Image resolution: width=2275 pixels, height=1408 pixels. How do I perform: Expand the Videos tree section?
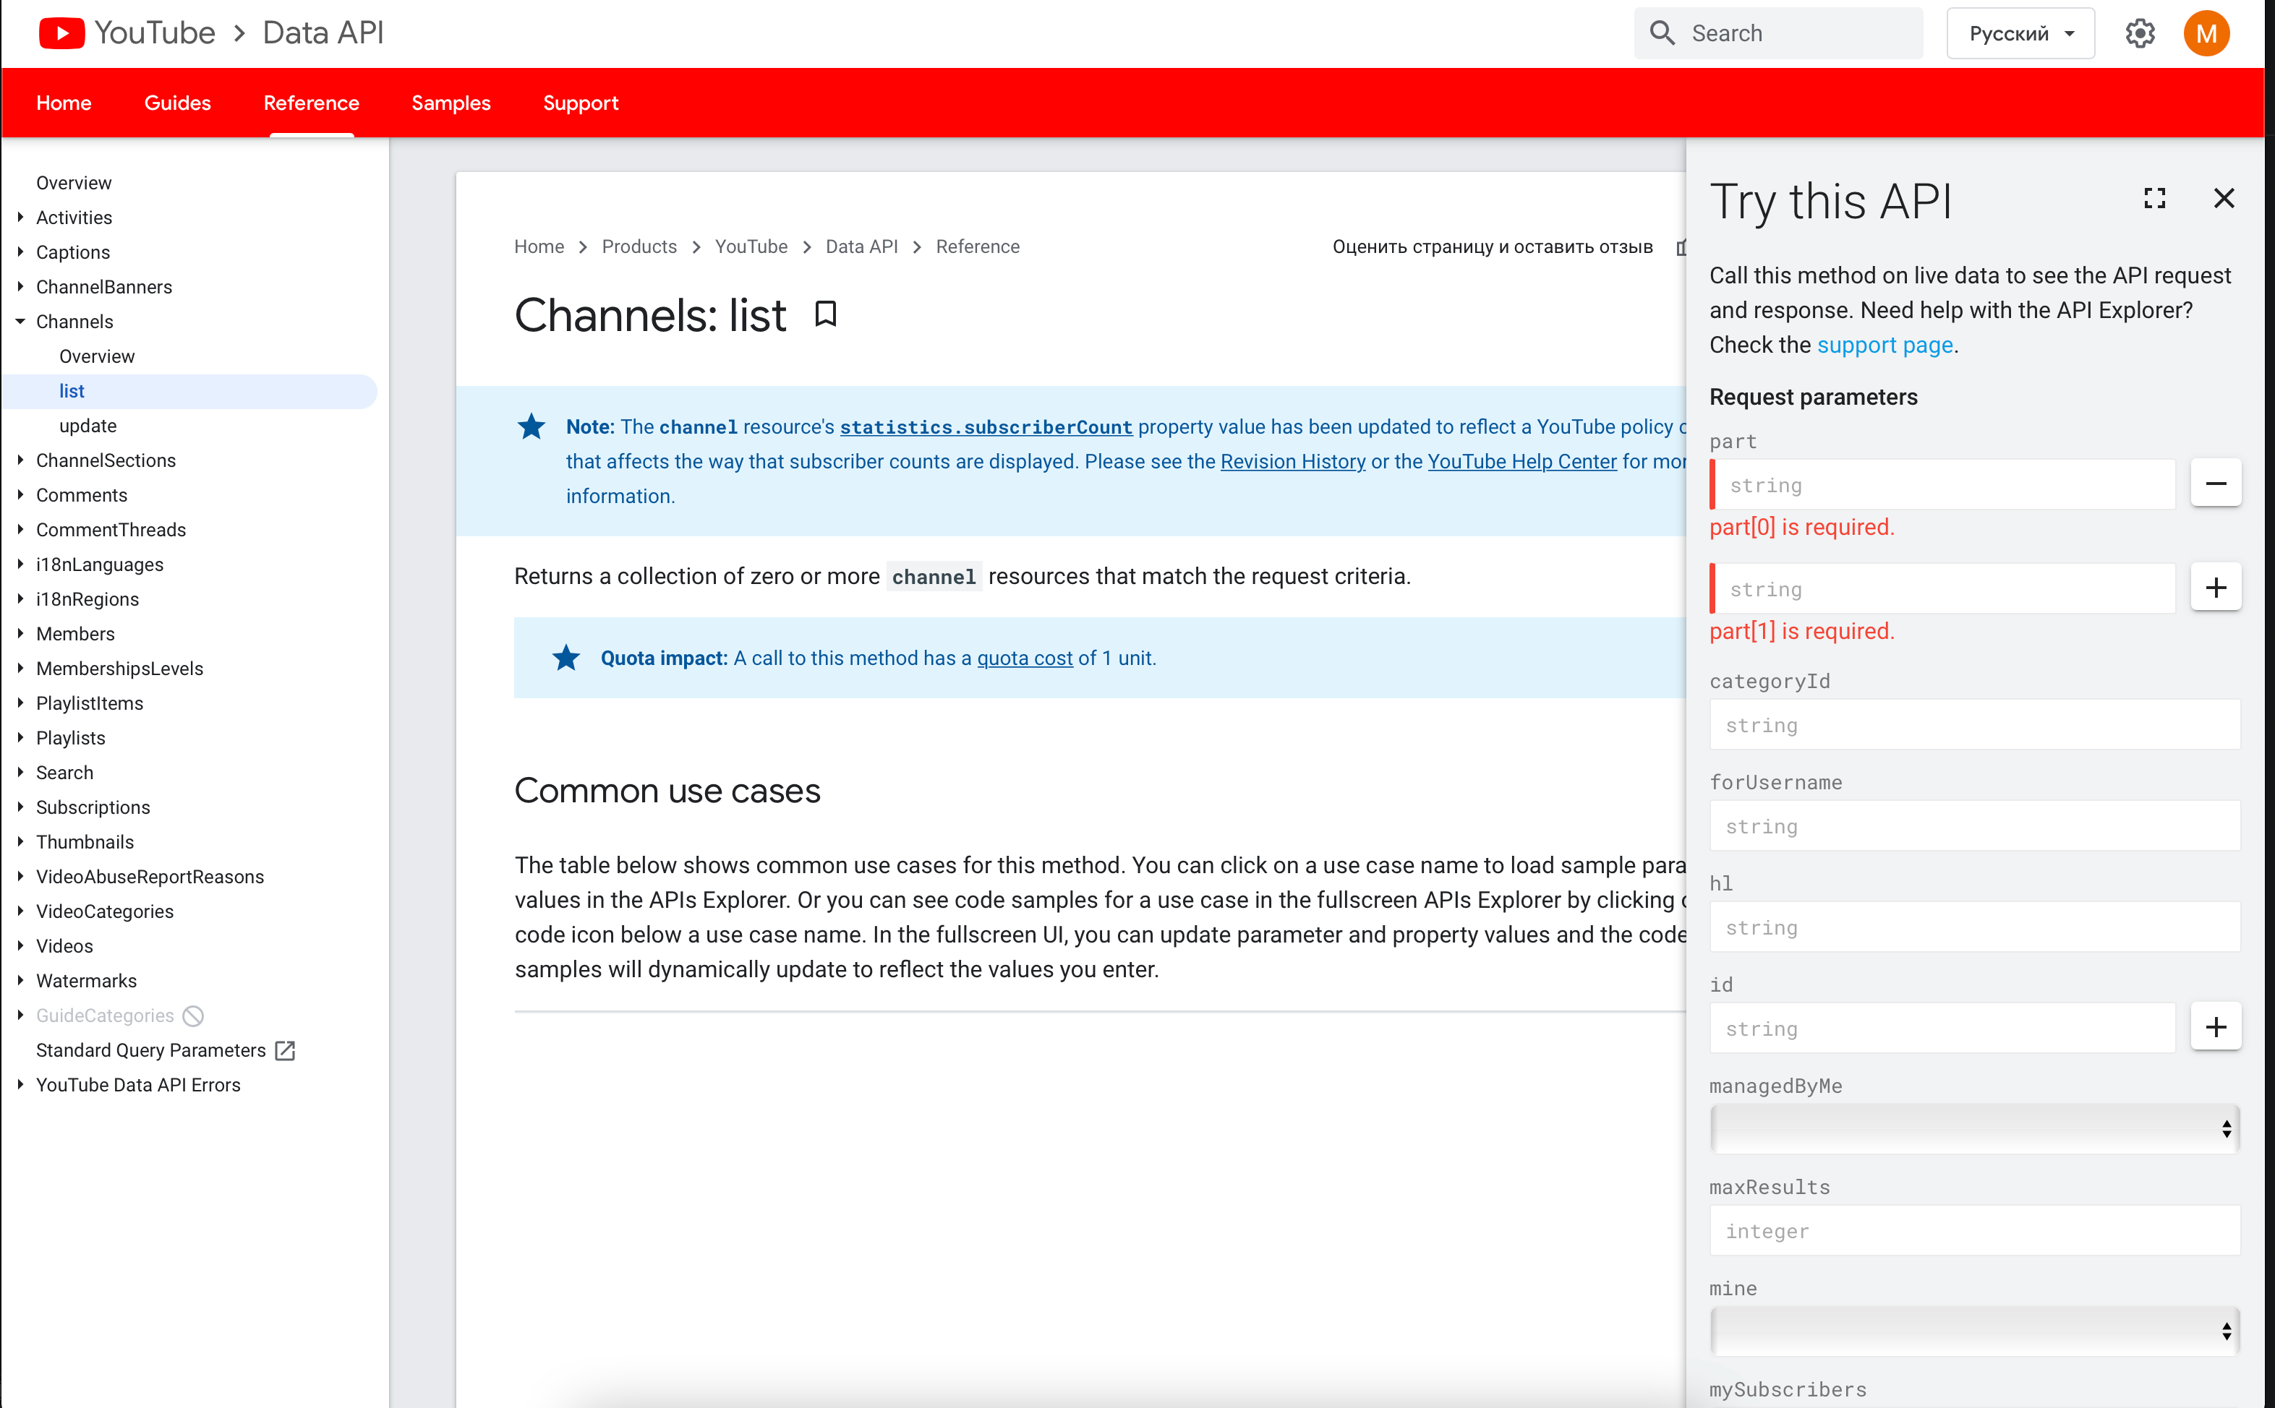[x=20, y=945]
